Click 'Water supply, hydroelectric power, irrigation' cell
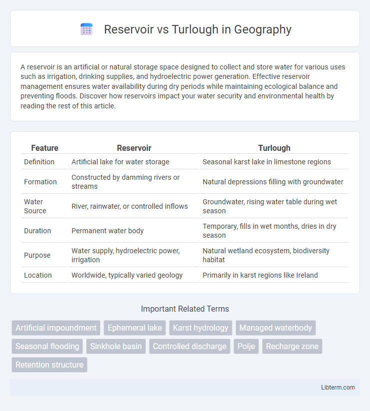The image size is (370, 411). tap(134, 255)
